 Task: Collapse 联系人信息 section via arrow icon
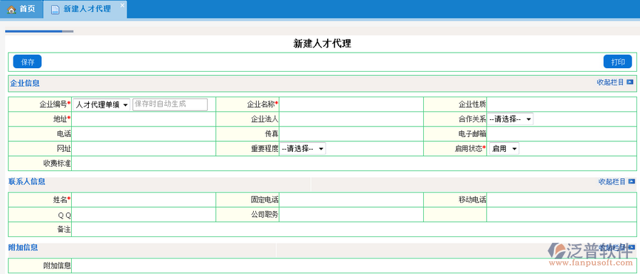tap(631, 182)
